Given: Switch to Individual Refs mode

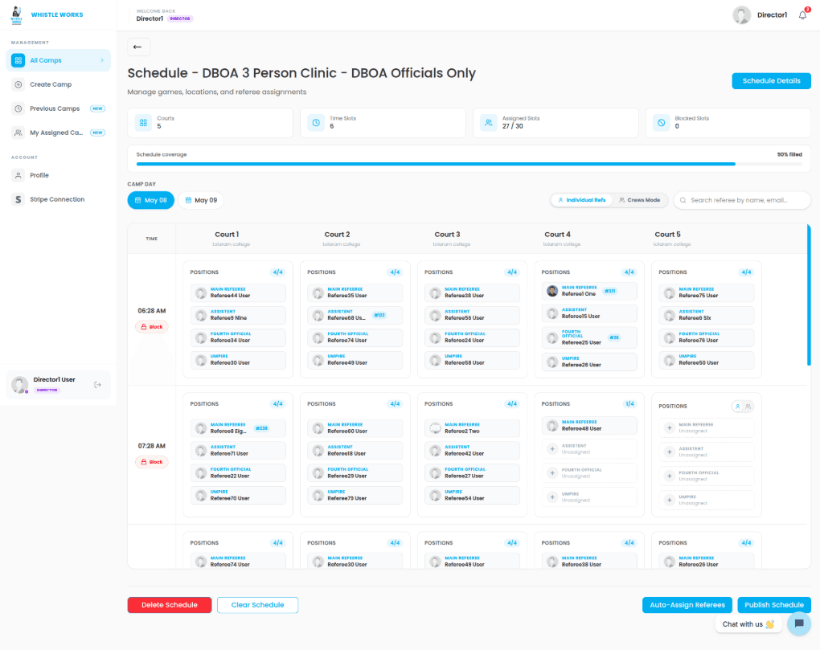Looking at the screenshot, I should pos(581,200).
